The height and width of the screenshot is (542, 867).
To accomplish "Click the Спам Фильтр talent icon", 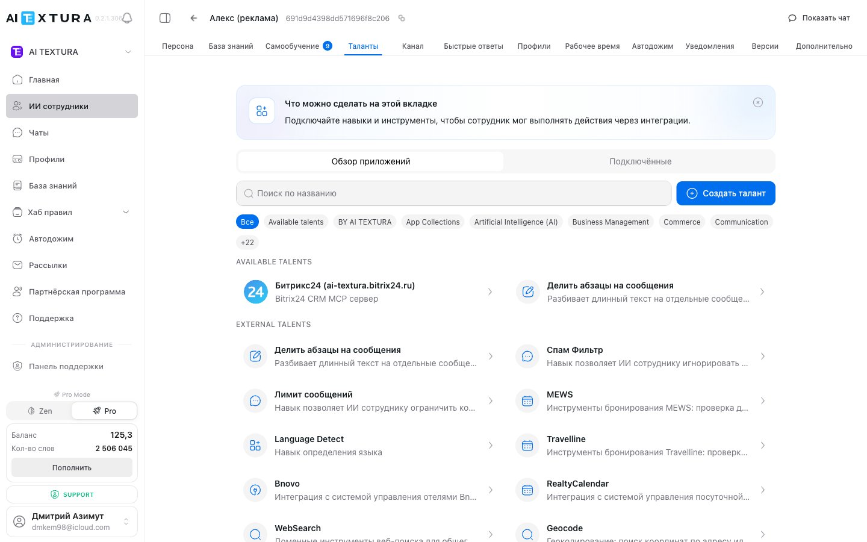I will tap(527, 357).
